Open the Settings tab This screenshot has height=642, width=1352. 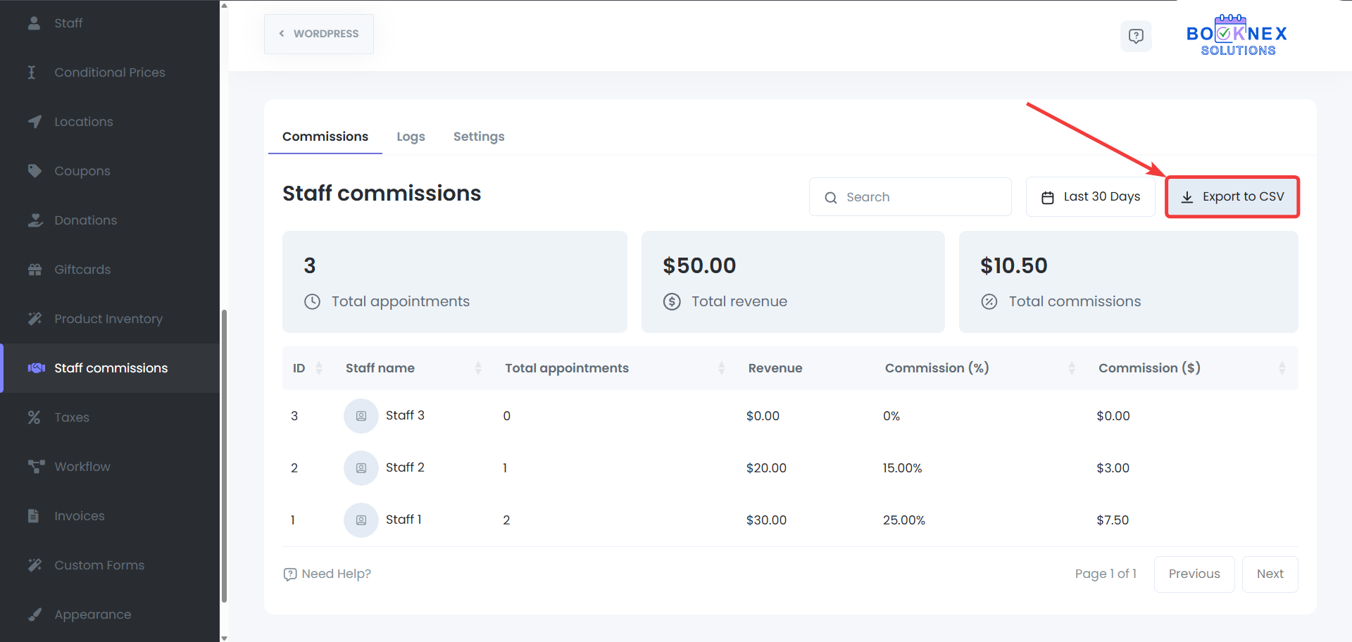(479, 136)
